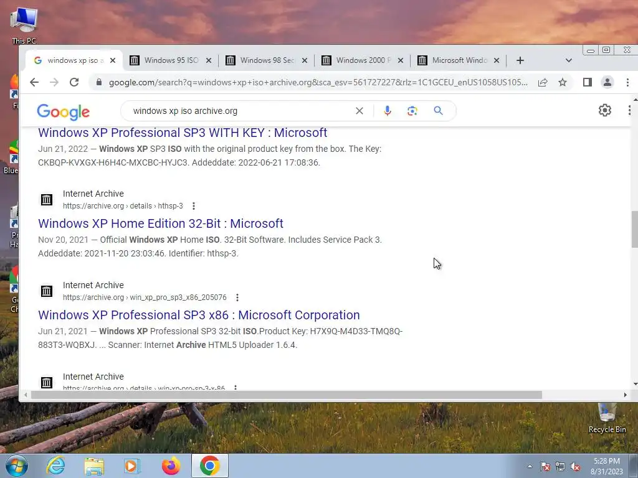
Task: Click the archive.org win_xp_pro_sp3_x86_205076 URL
Action: click(x=145, y=298)
